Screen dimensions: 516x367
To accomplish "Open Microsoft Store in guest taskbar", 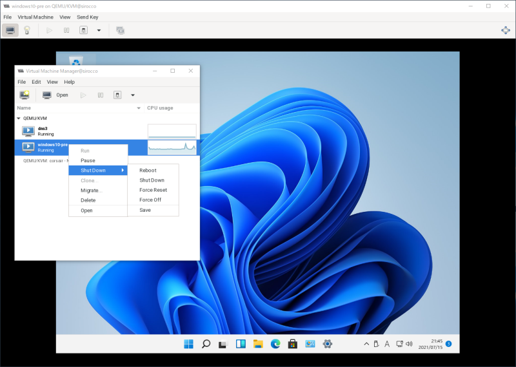I will pos(293,344).
